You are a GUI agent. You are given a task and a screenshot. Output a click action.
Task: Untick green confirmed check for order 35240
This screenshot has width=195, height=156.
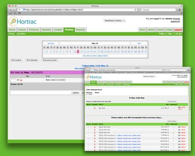pos(173,133)
